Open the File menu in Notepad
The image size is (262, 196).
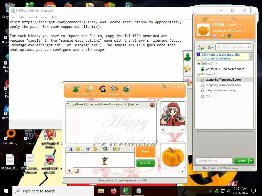click(x=13, y=17)
